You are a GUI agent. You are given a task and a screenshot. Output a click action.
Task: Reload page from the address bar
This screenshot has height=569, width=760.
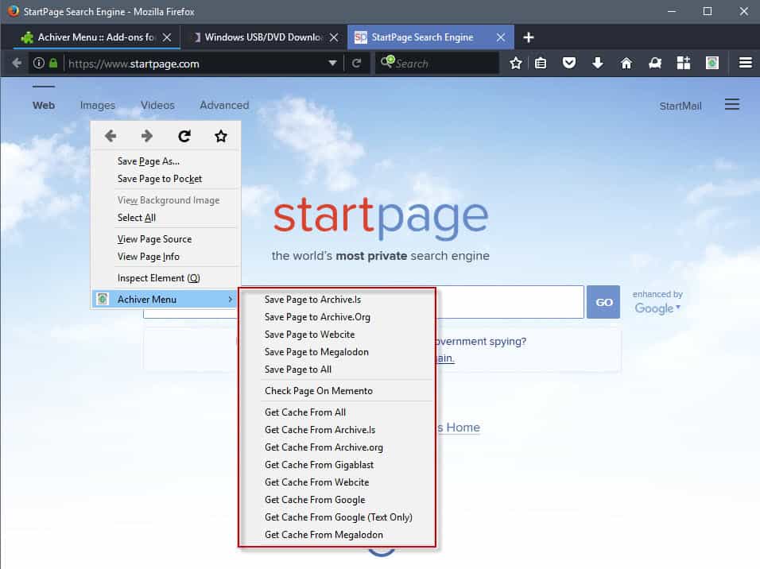[356, 63]
